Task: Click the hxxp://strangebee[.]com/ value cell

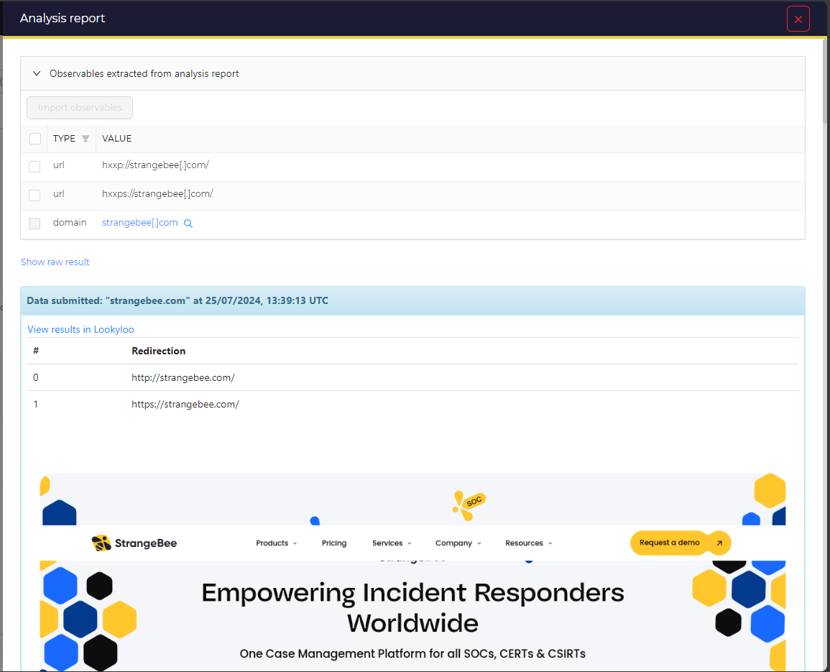Action: click(156, 165)
